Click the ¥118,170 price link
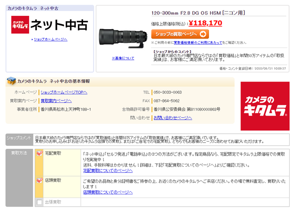Viewport: 292px width, 208px height. click(x=205, y=23)
